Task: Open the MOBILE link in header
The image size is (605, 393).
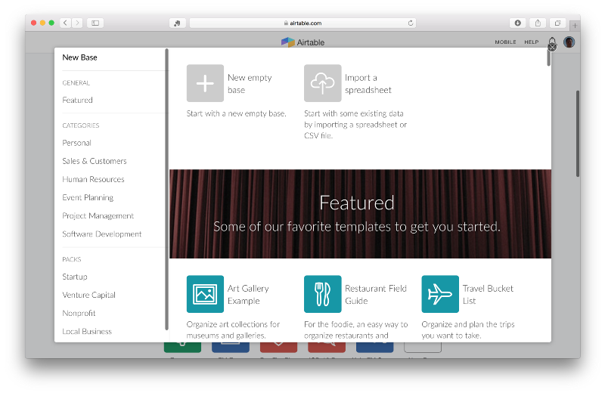Action: pyautogui.click(x=505, y=42)
